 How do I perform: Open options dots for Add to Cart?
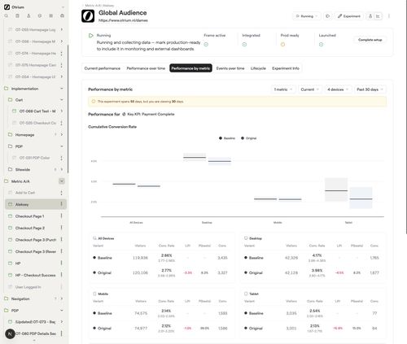[x=61, y=193]
